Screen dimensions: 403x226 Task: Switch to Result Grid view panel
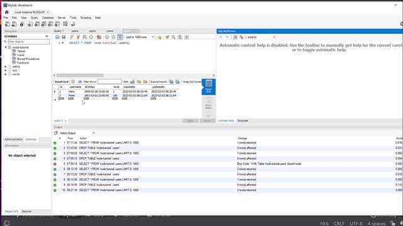[x=208, y=87]
